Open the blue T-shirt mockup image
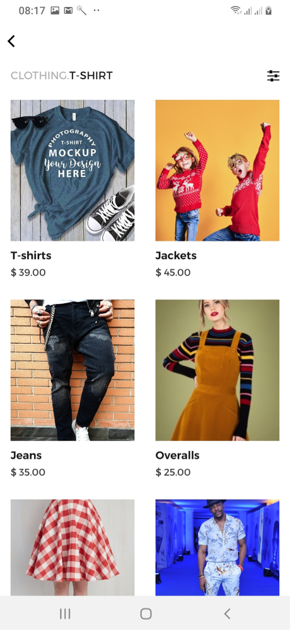290x630 pixels. coord(72,171)
